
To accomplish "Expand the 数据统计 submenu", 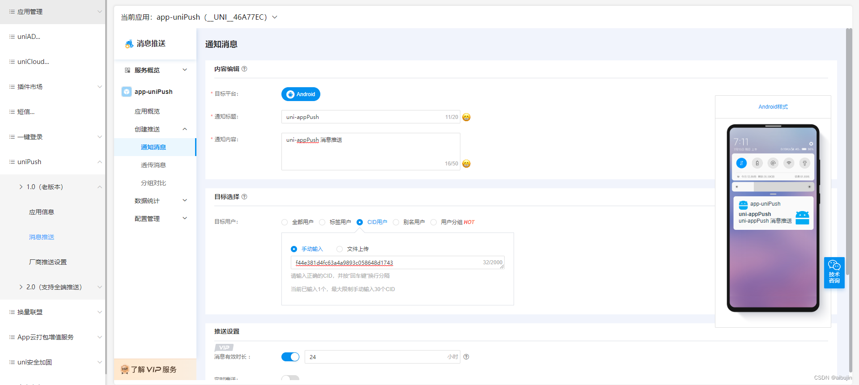I will coord(185,200).
